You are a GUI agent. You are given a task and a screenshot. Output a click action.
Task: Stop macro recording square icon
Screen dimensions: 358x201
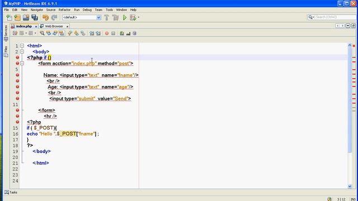tap(113, 33)
